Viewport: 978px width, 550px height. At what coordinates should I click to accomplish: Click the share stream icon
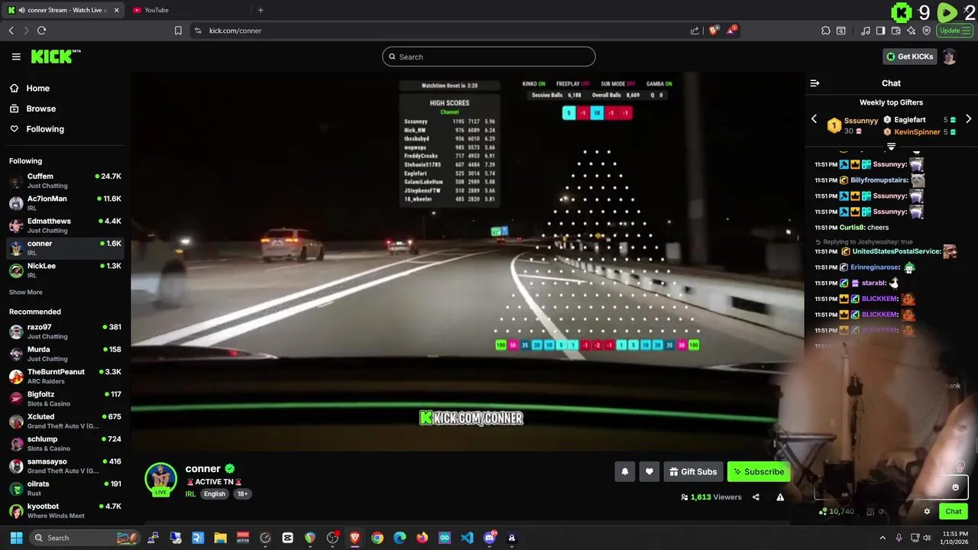pyautogui.click(x=756, y=497)
